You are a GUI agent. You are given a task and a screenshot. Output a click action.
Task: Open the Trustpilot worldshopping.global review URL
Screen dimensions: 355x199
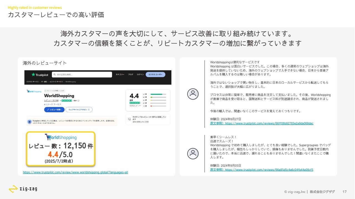75,172
